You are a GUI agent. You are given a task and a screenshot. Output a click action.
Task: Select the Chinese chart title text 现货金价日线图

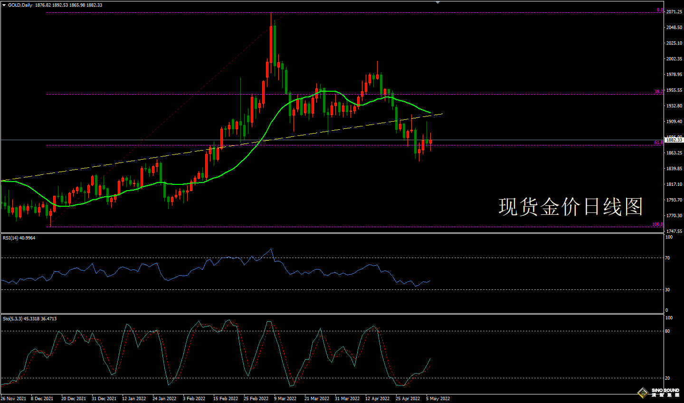click(570, 207)
